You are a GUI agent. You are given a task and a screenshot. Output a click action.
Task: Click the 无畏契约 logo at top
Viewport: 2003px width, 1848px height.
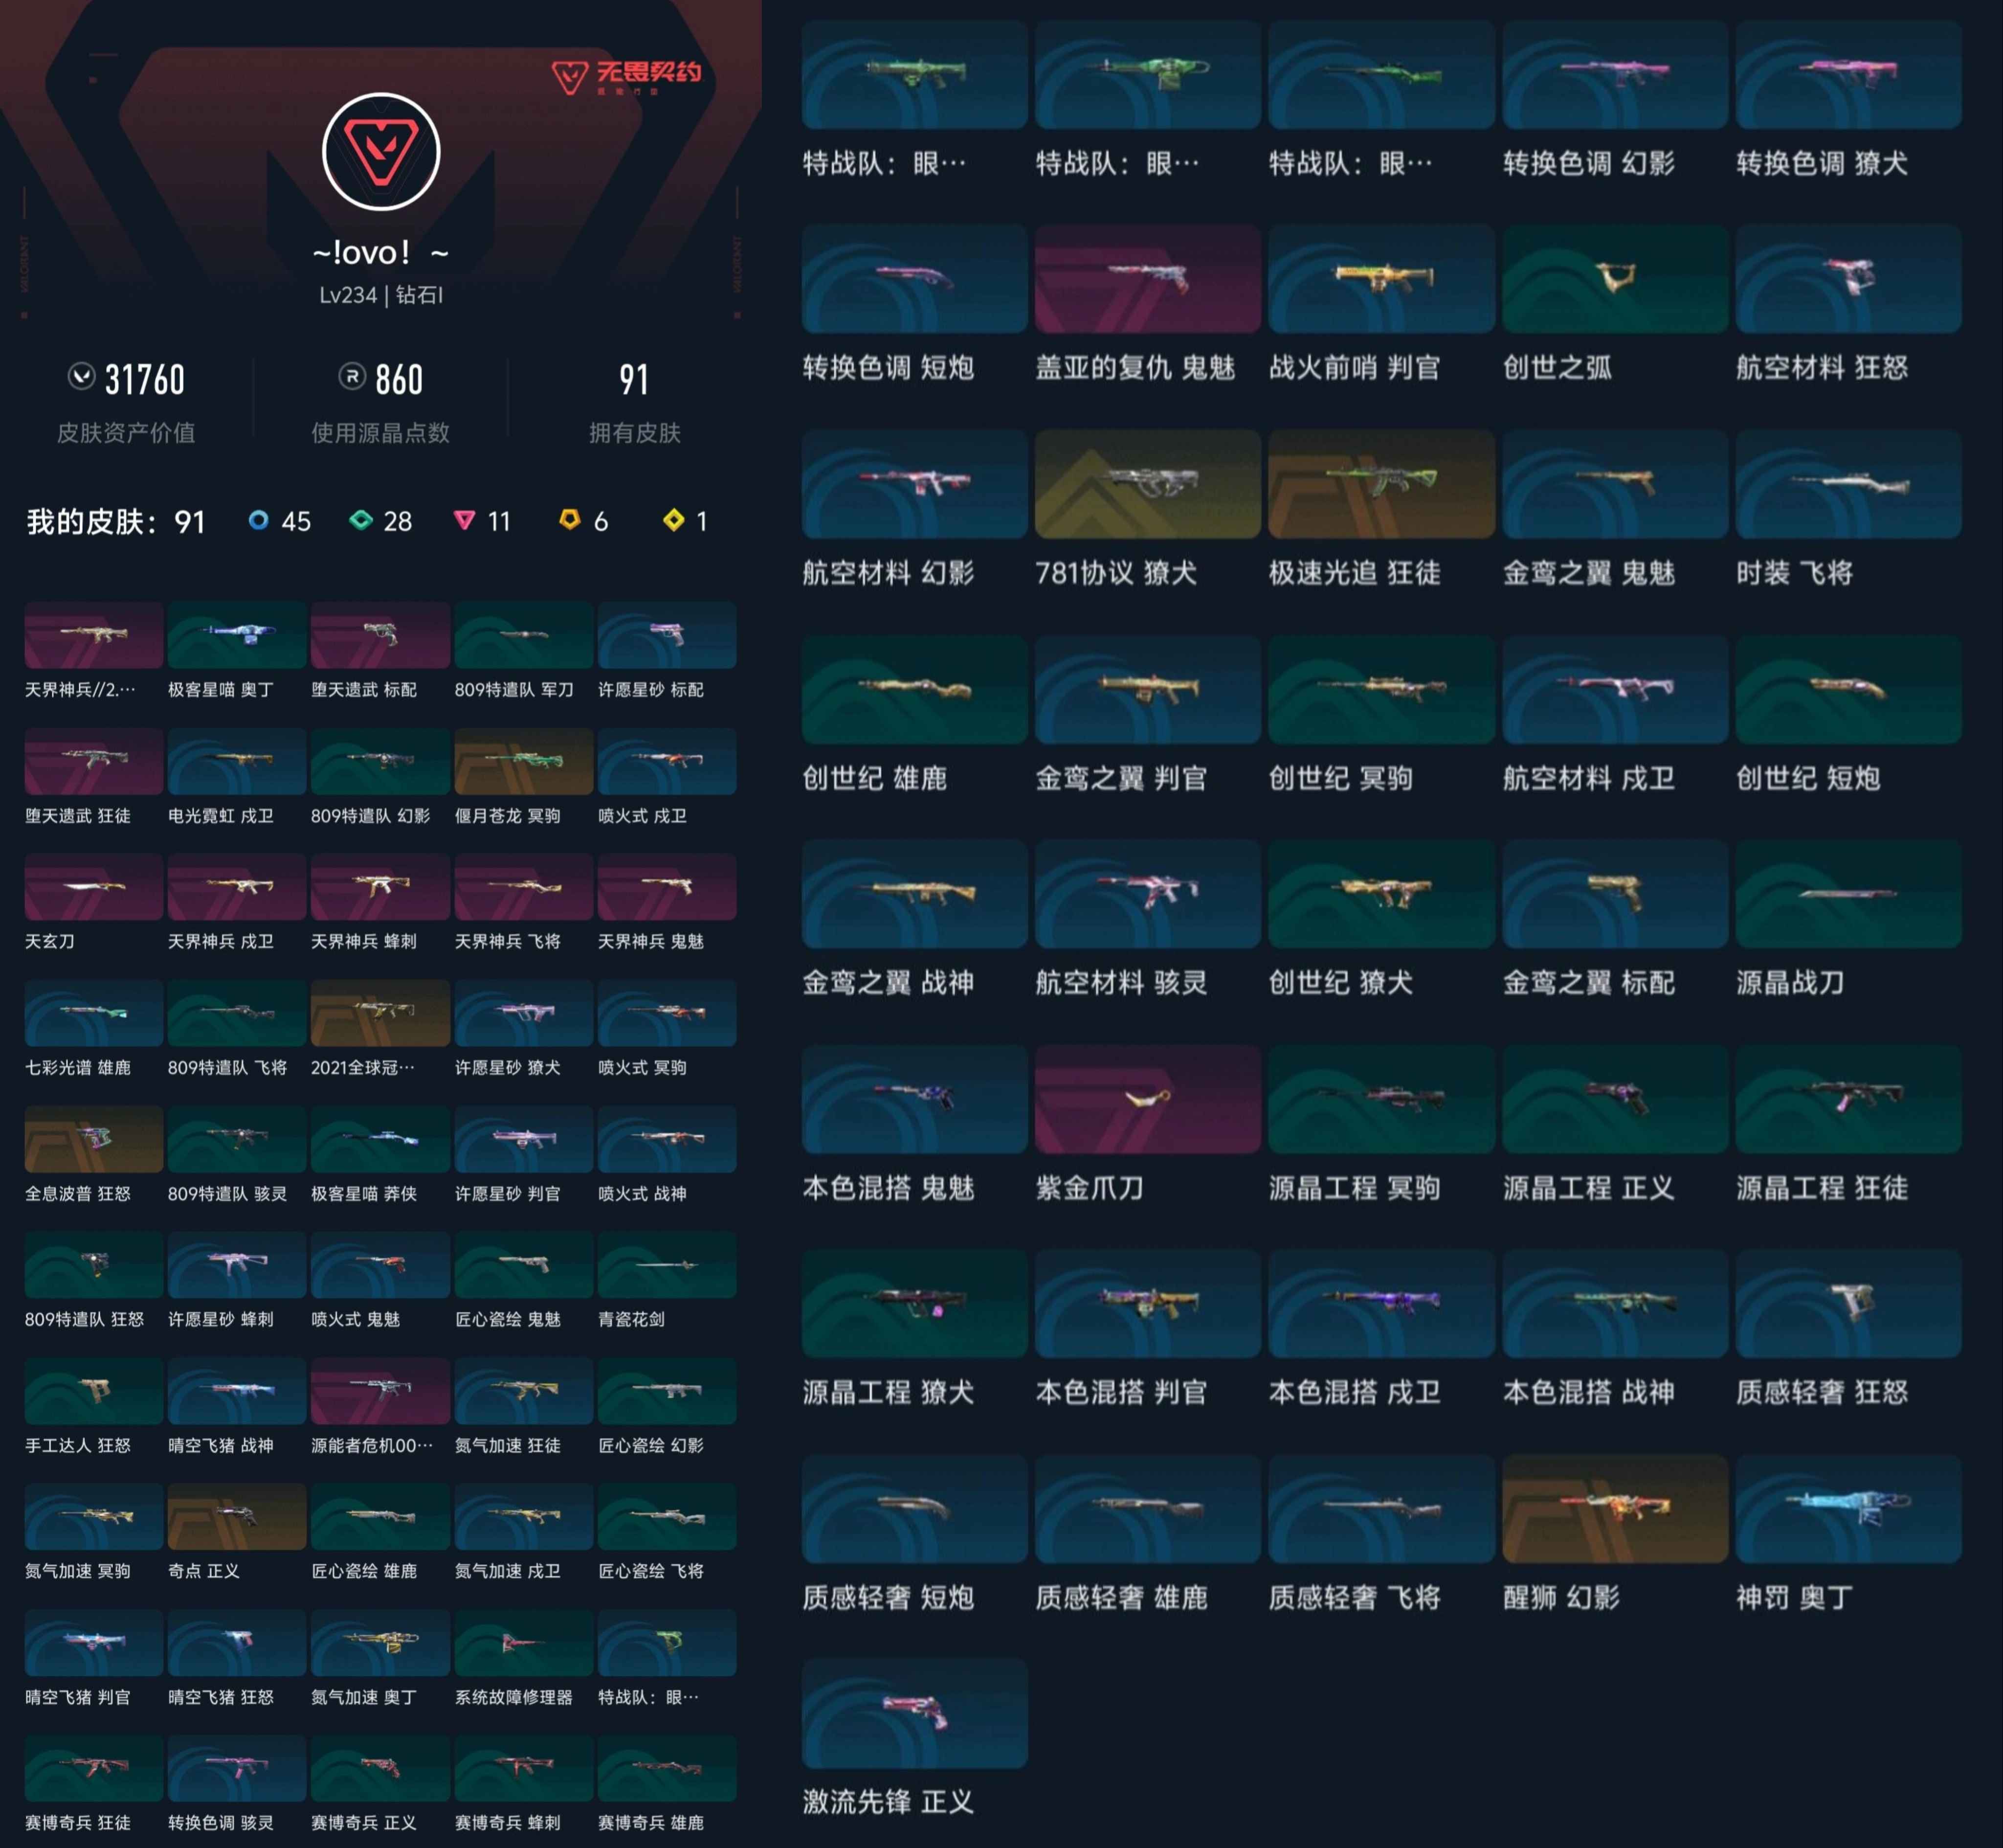pyautogui.click(x=627, y=75)
